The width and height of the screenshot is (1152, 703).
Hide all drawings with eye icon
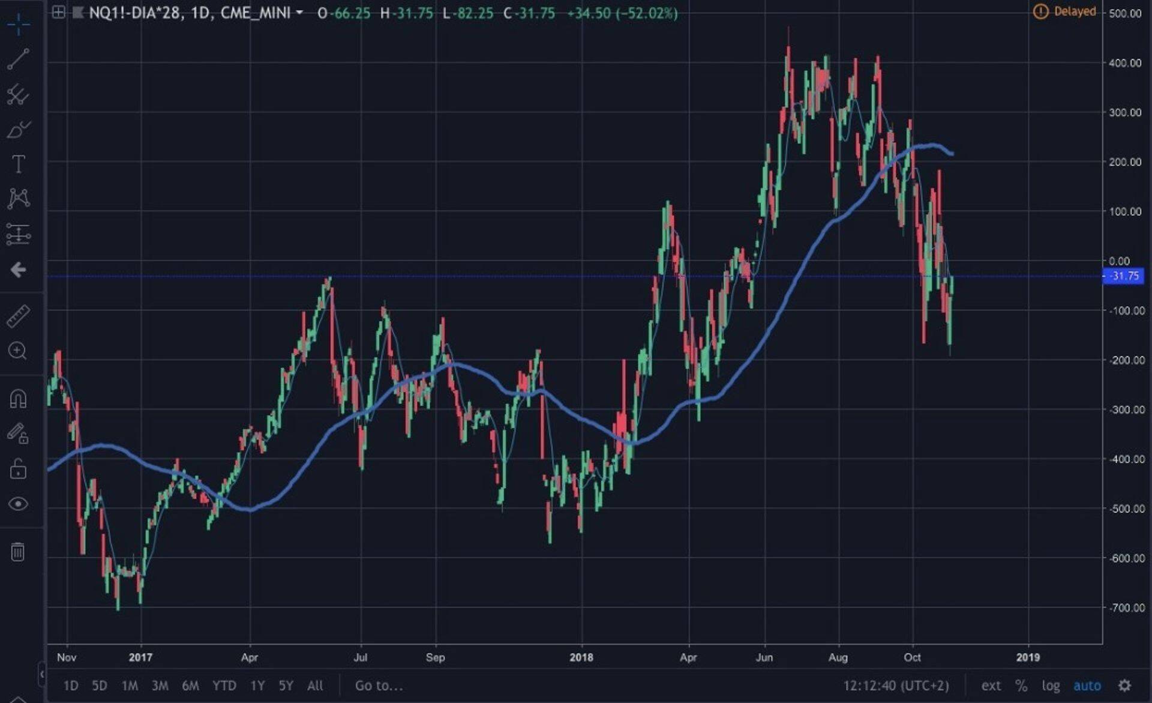coord(18,504)
